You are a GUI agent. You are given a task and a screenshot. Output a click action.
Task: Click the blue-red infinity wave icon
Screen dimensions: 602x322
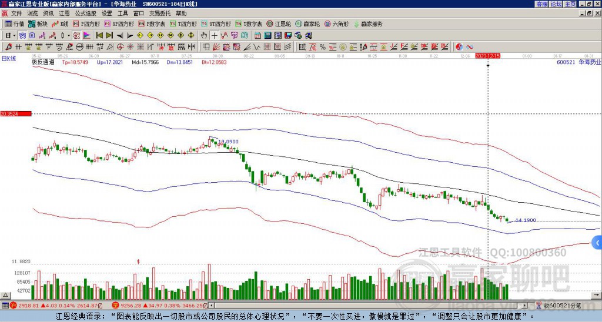[x=470, y=47]
